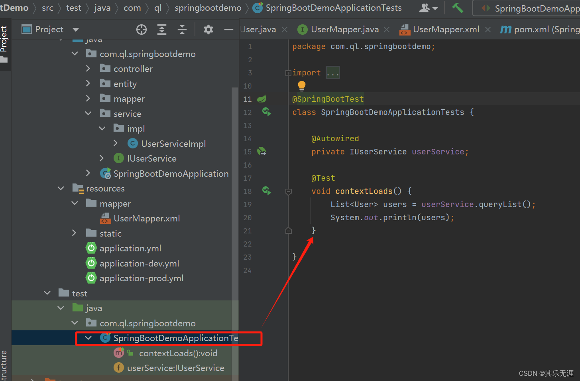Expand the main mapper package under com.ql.springbootdemo

88,98
